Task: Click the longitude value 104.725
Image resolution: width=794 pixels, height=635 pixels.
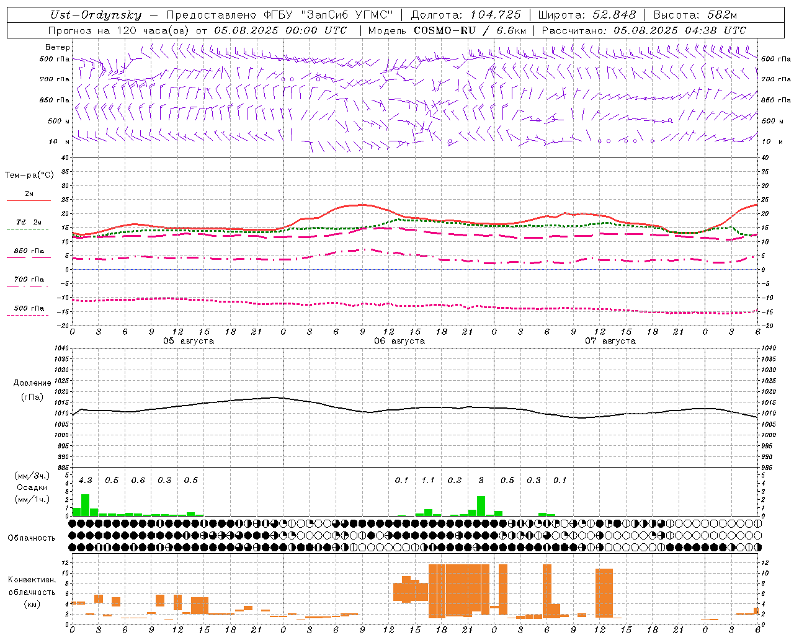Action: click(x=495, y=15)
